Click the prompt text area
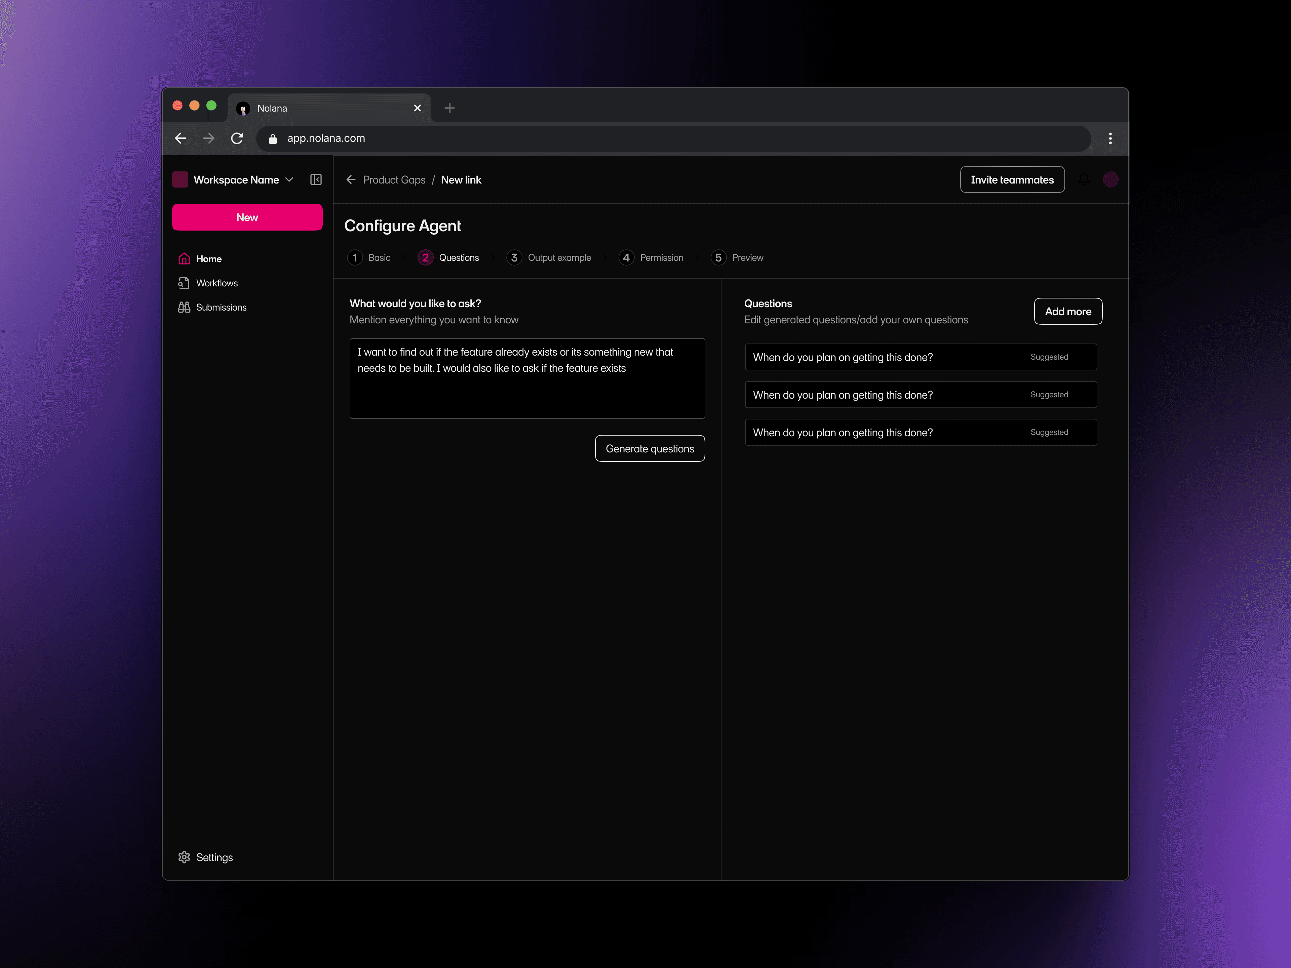 click(x=527, y=378)
